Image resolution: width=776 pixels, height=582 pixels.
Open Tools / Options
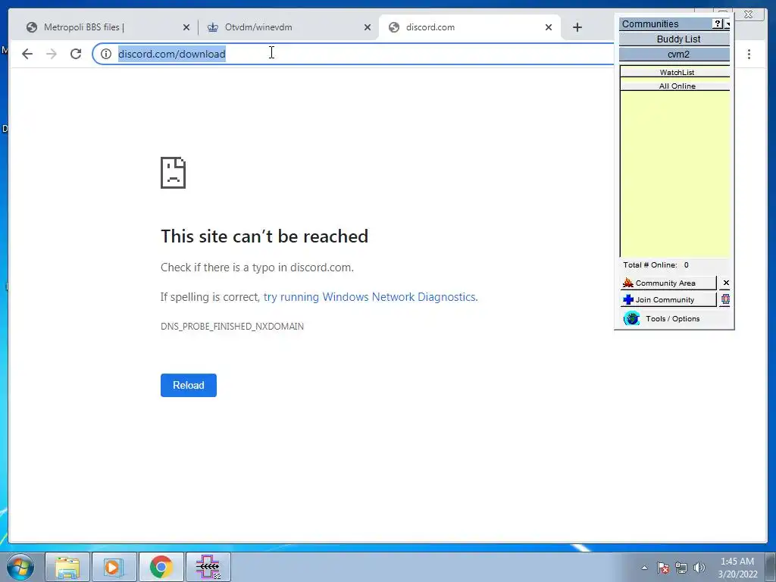pos(673,319)
